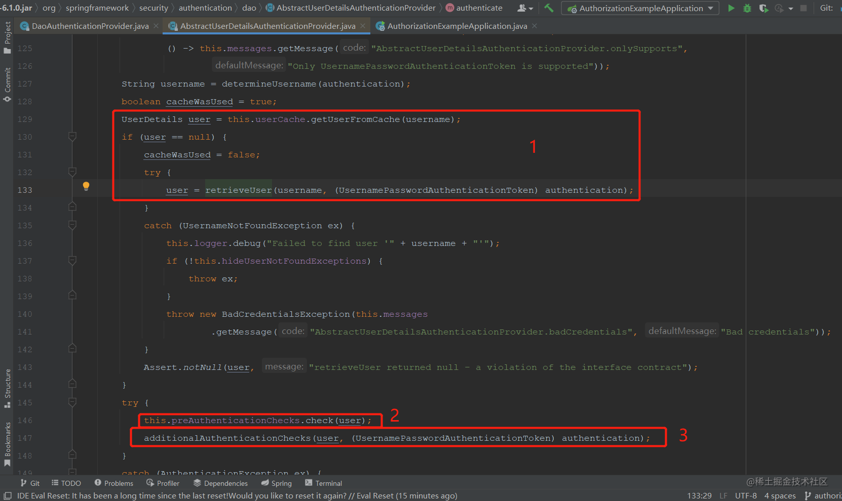Open the Profiler tool window
The width and height of the screenshot is (842, 501).
click(163, 483)
